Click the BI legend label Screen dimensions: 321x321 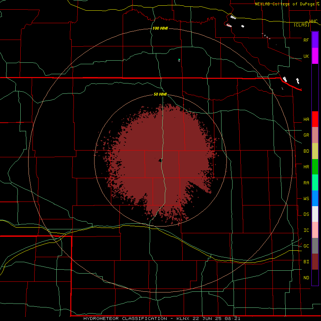(x=306, y=262)
